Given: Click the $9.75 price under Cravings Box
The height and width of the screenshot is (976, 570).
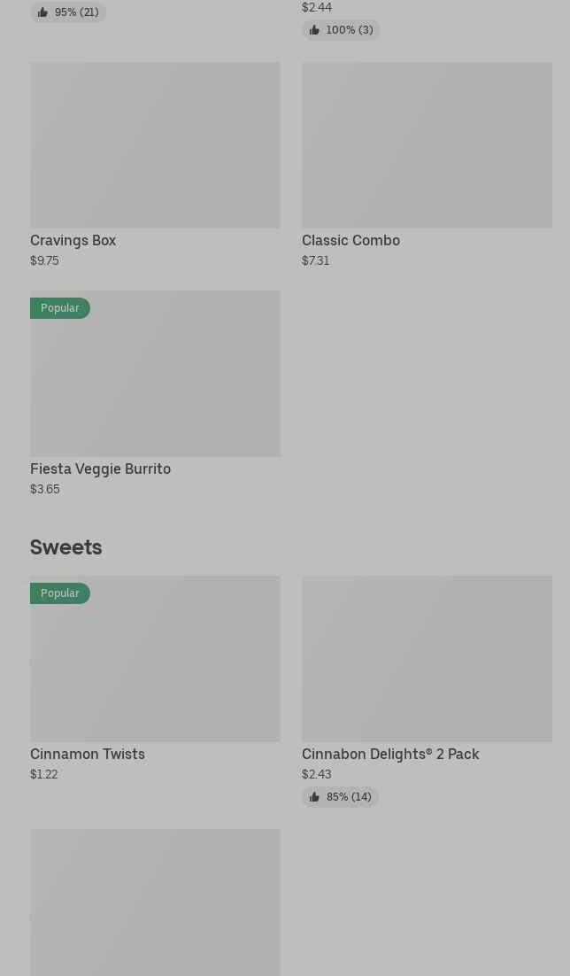Looking at the screenshot, I should tap(44, 260).
